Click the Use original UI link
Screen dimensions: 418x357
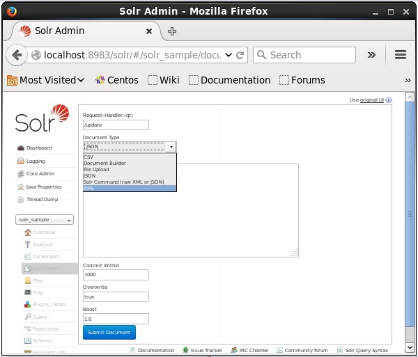point(371,100)
